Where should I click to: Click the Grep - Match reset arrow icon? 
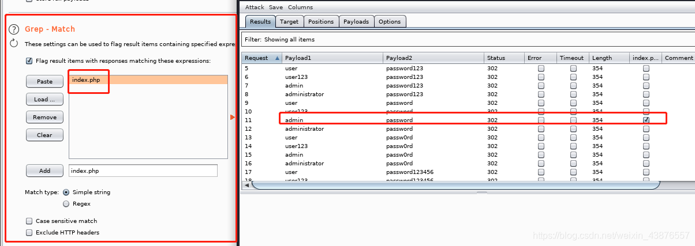point(14,44)
